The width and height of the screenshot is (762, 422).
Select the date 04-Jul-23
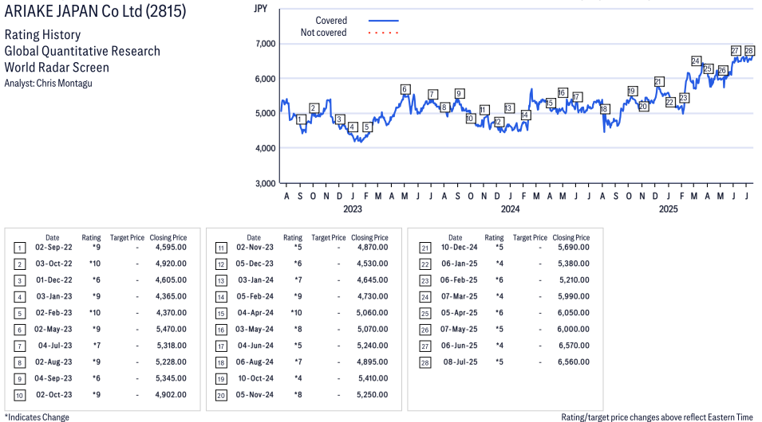click(55, 346)
